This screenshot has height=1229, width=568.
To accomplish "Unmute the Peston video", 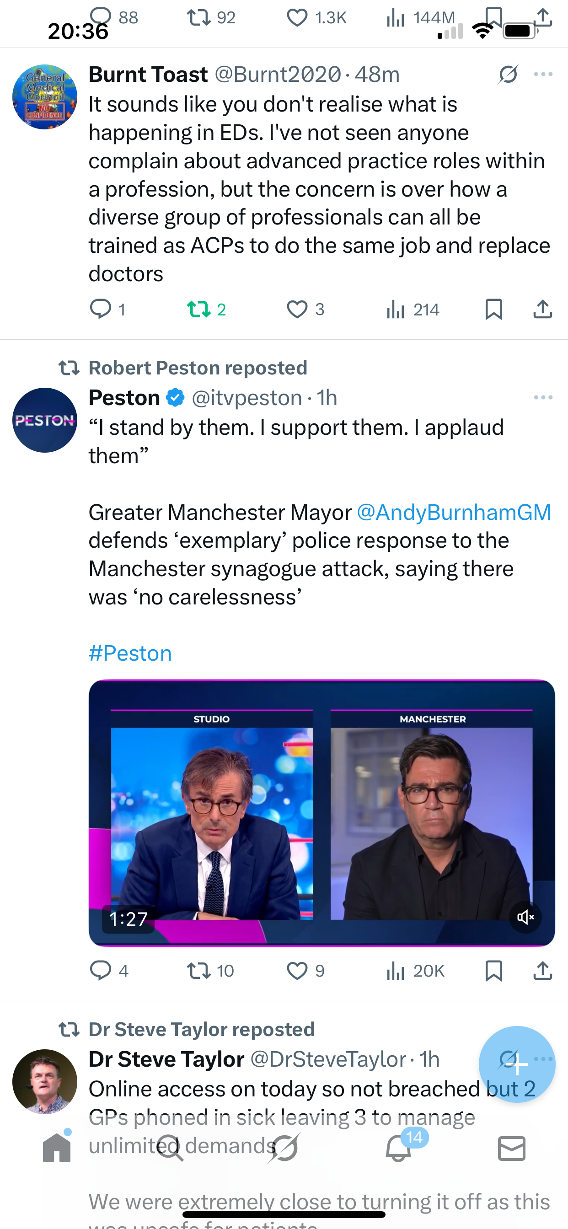I will [x=525, y=917].
